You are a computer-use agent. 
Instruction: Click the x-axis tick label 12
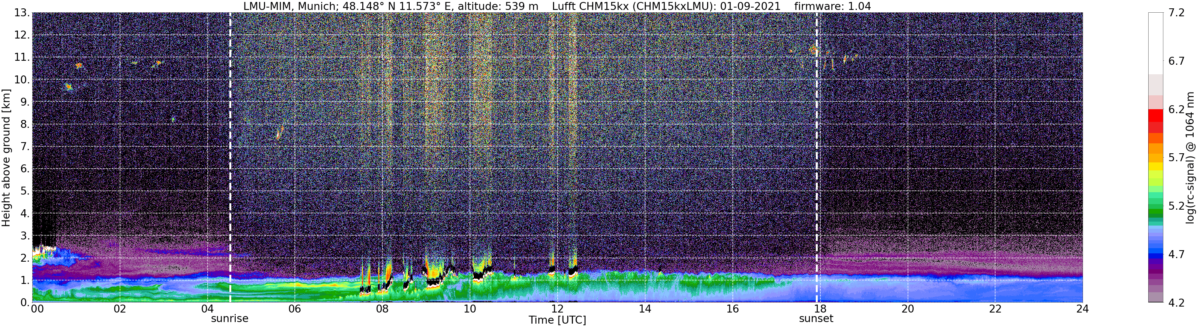[x=557, y=309]
